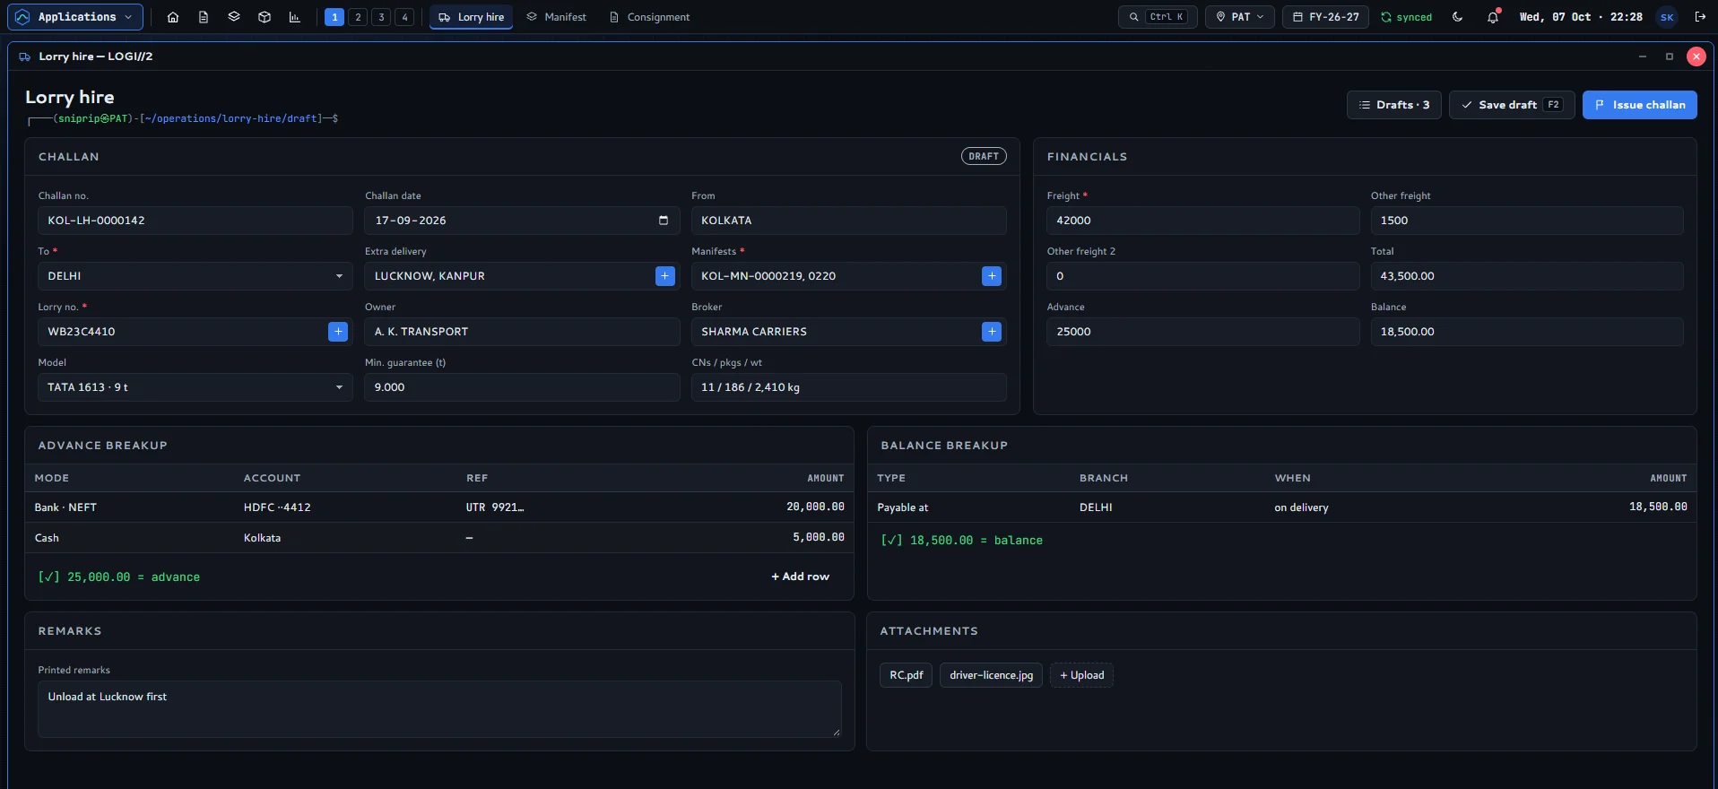Image resolution: width=1718 pixels, height=789 pixels.
Task: Open the SK user avatar
Action: (x=1667, y=17)
